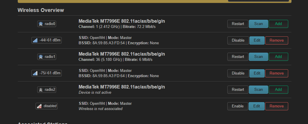The height and width of the screenshot is (124, 308).
Task: Enable the disabled radio2 wireless network
Action: (x=238, y=106)
